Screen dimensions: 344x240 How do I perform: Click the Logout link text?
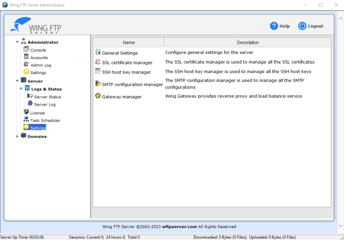coord(315,26)
